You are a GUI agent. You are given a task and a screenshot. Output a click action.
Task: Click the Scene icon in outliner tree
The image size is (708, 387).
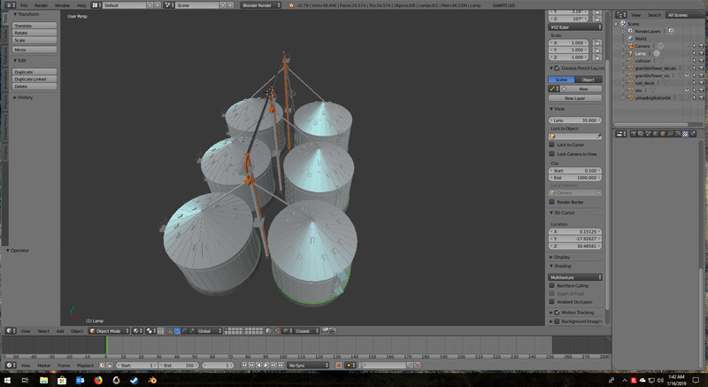click(x=624, y=24)
